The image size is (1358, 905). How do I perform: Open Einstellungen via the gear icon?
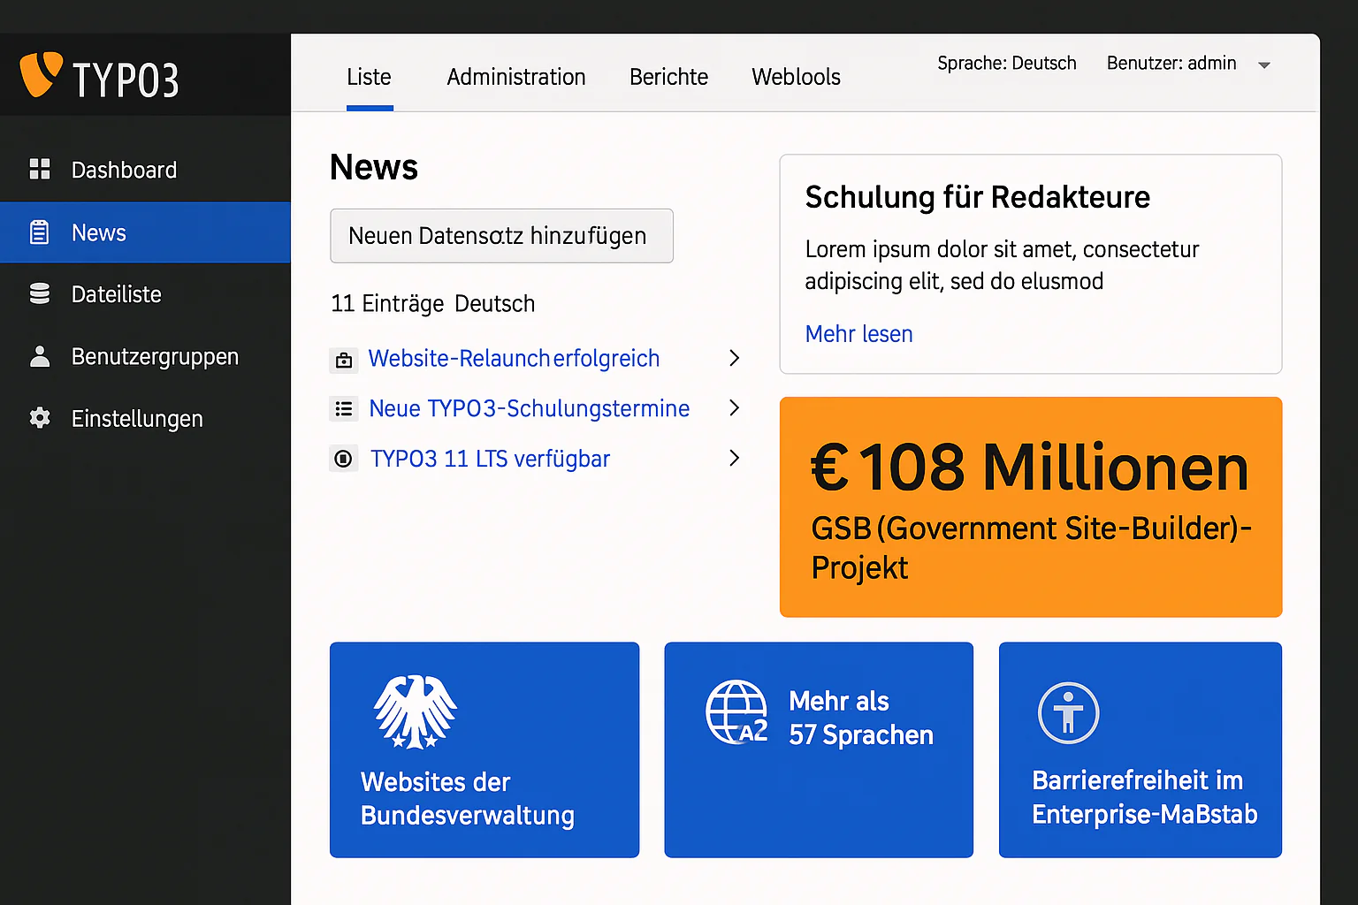[x=40, y=418]
